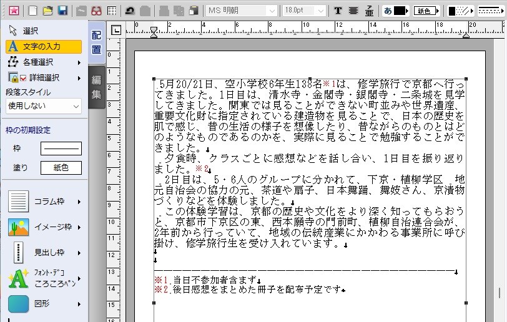Toggle the grid display icon in the toolbar

click(x=112, y=11)
